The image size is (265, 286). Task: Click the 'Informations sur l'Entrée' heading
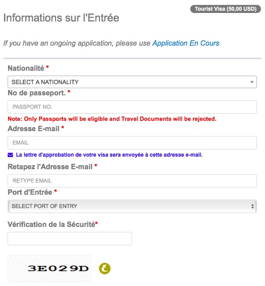coord(61,18)
